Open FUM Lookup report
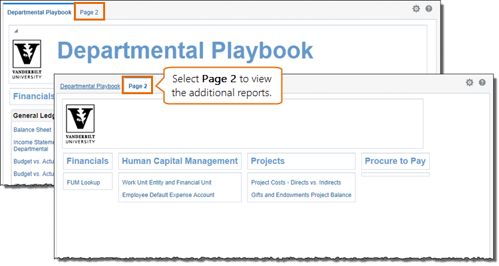The image size is (499, 266). (x=83, y=182)
